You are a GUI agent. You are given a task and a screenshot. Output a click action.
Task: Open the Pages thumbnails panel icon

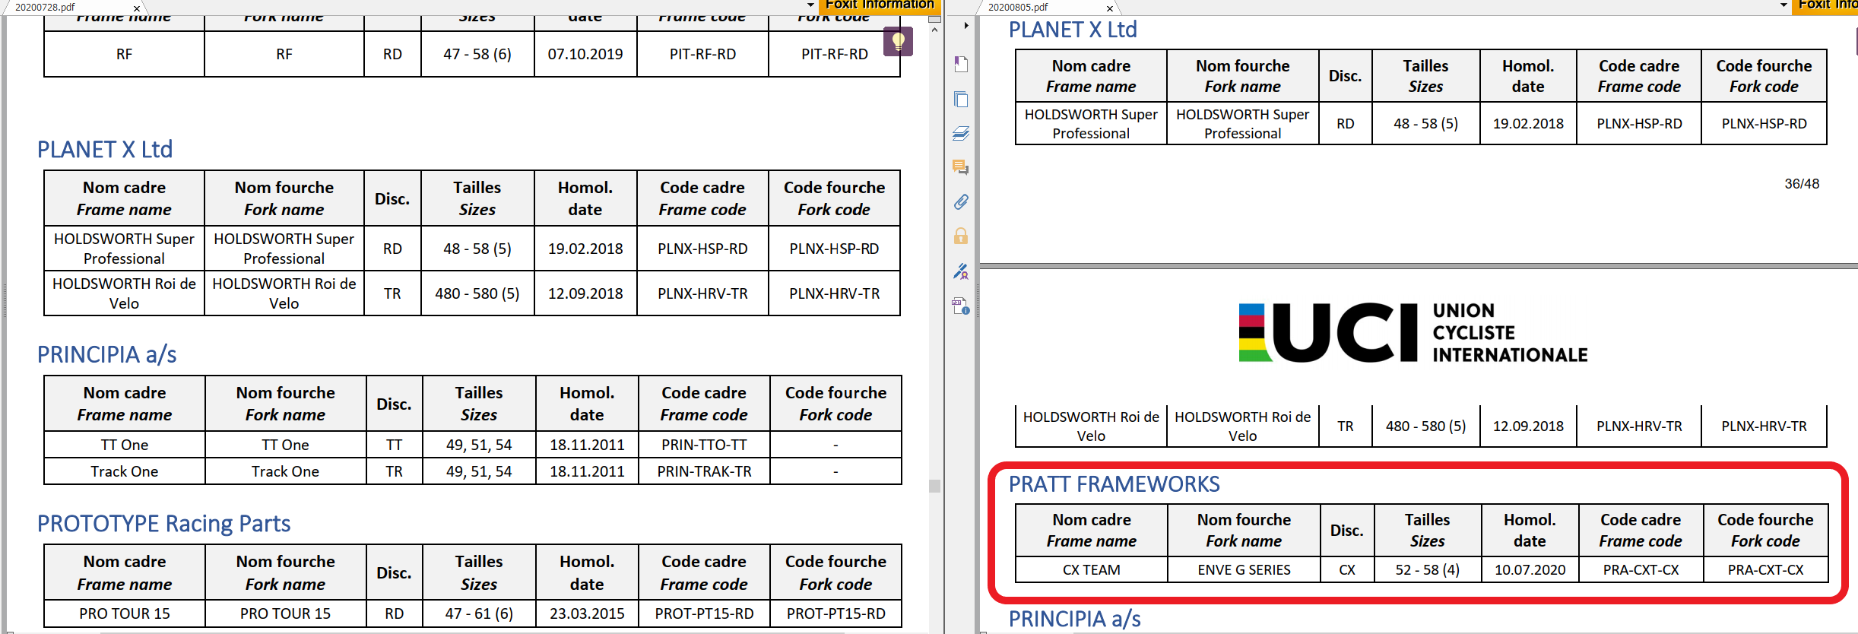click(961, 99)
